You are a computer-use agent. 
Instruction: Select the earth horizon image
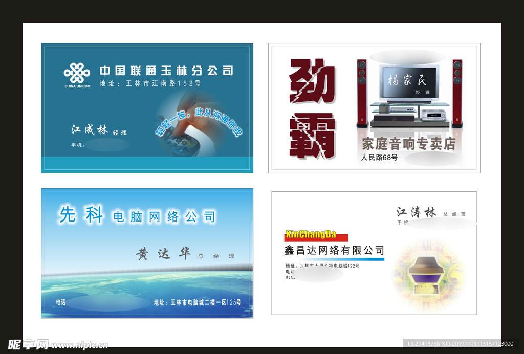[147, 291]
